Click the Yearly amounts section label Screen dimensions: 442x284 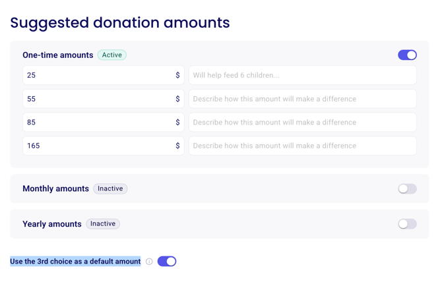52,224
